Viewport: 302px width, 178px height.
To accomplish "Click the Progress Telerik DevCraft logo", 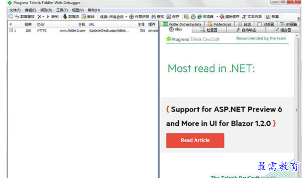I will tap(193, 39).
